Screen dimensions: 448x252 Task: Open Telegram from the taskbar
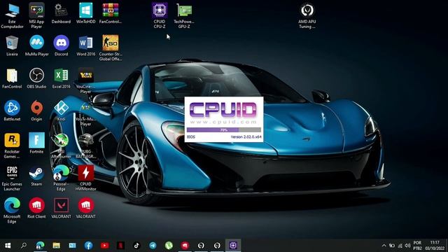153,246
